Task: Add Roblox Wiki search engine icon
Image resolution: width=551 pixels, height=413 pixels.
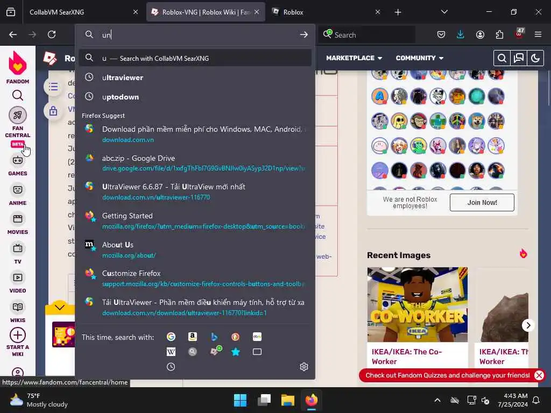Action: tap(216, 351)
